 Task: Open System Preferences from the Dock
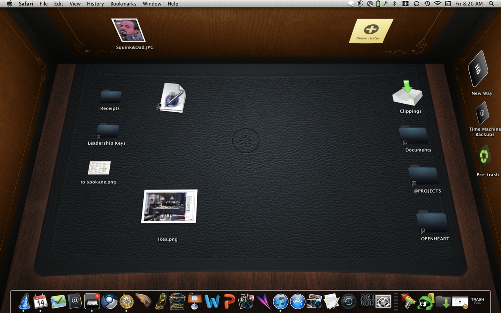[383, 302]
